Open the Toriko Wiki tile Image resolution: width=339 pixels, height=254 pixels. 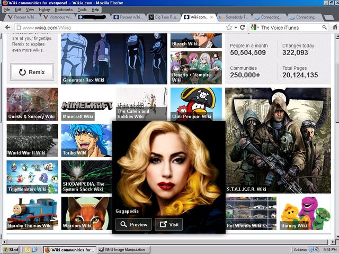tap(87, 140)
